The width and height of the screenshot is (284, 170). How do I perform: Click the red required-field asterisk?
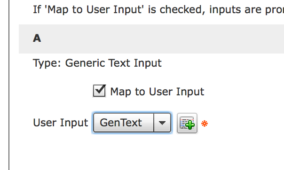pyautogui.click(x=205, y=124)
